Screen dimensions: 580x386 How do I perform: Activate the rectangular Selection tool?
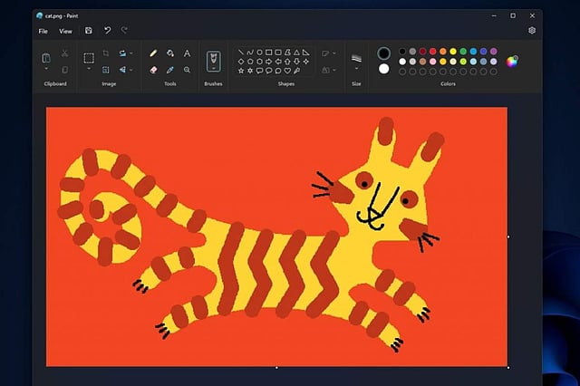pyautogui.click(x=89, y=58)
